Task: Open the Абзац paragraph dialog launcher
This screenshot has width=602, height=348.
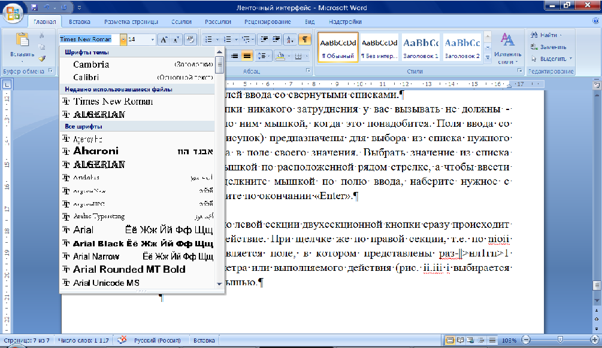Action: [308, 71]
